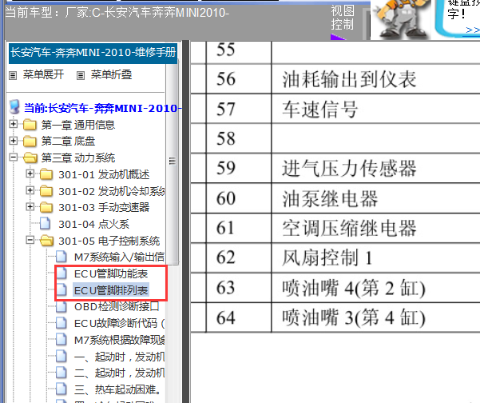Click the 菜单展开 expand-all menu button

[43, 74]
